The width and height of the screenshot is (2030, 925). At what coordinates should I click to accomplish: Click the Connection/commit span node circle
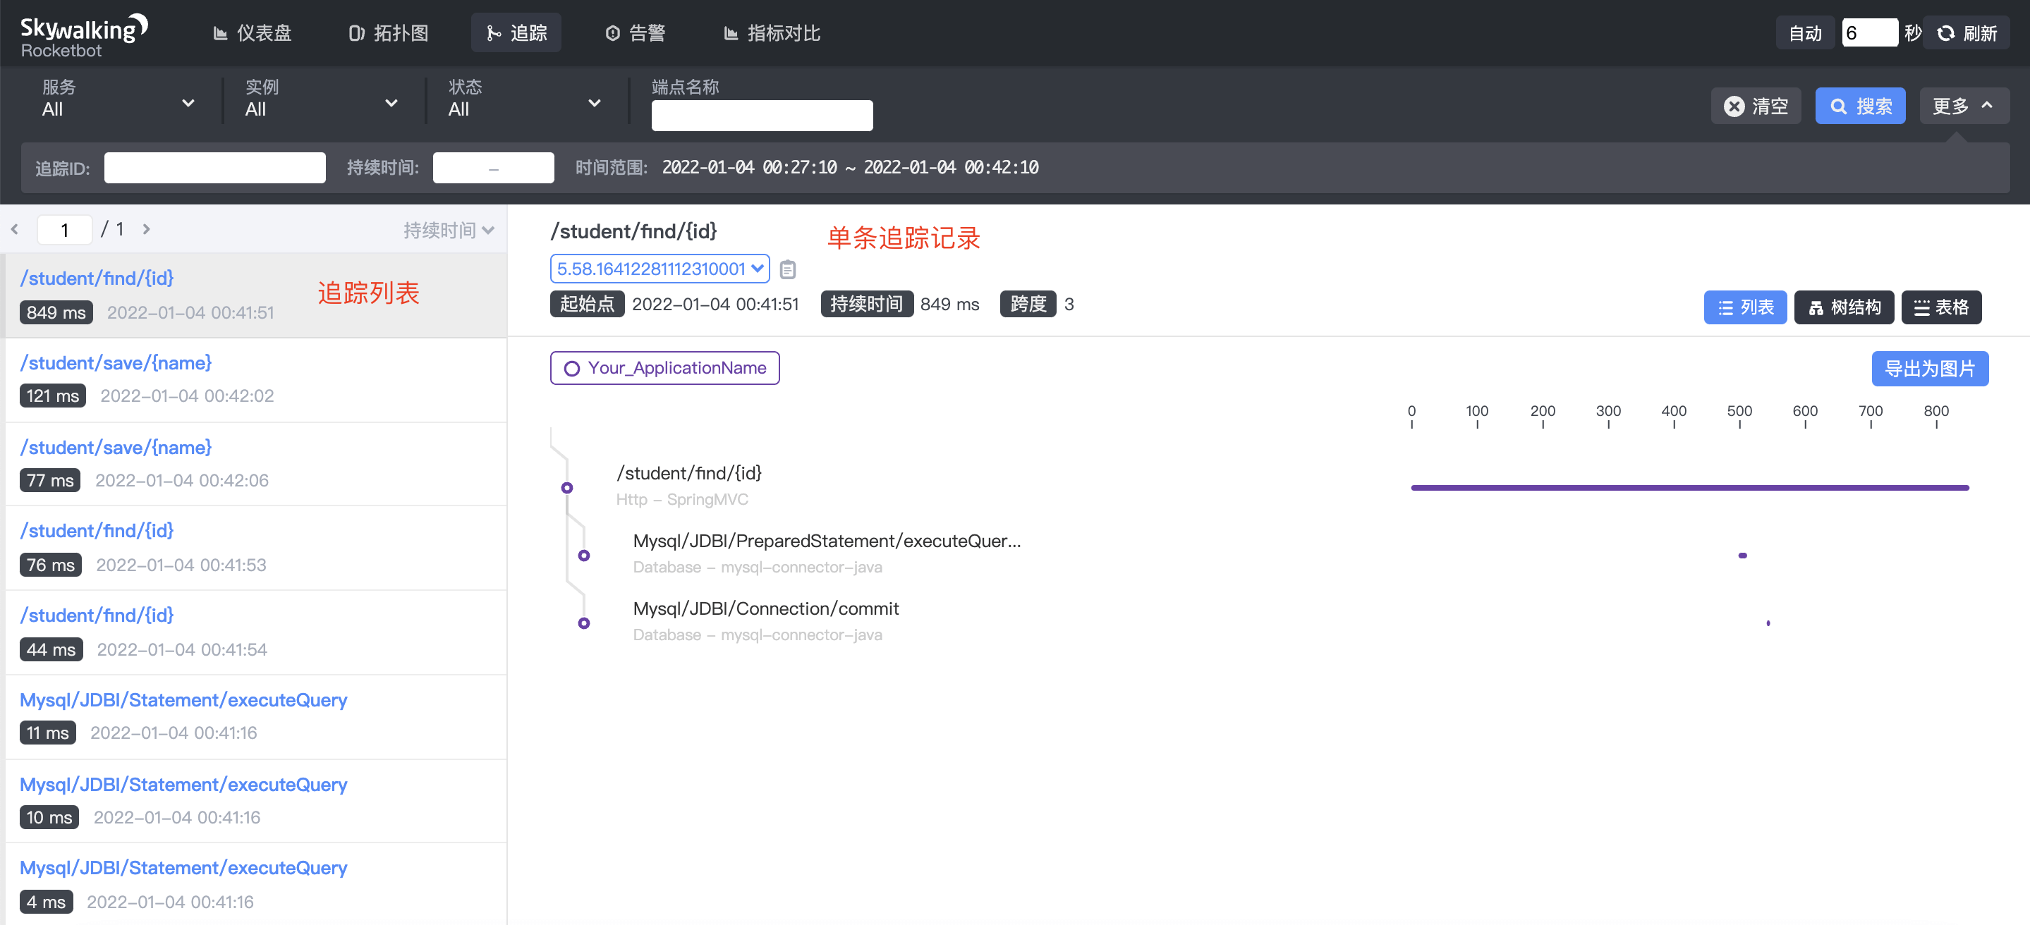(584, 623)
